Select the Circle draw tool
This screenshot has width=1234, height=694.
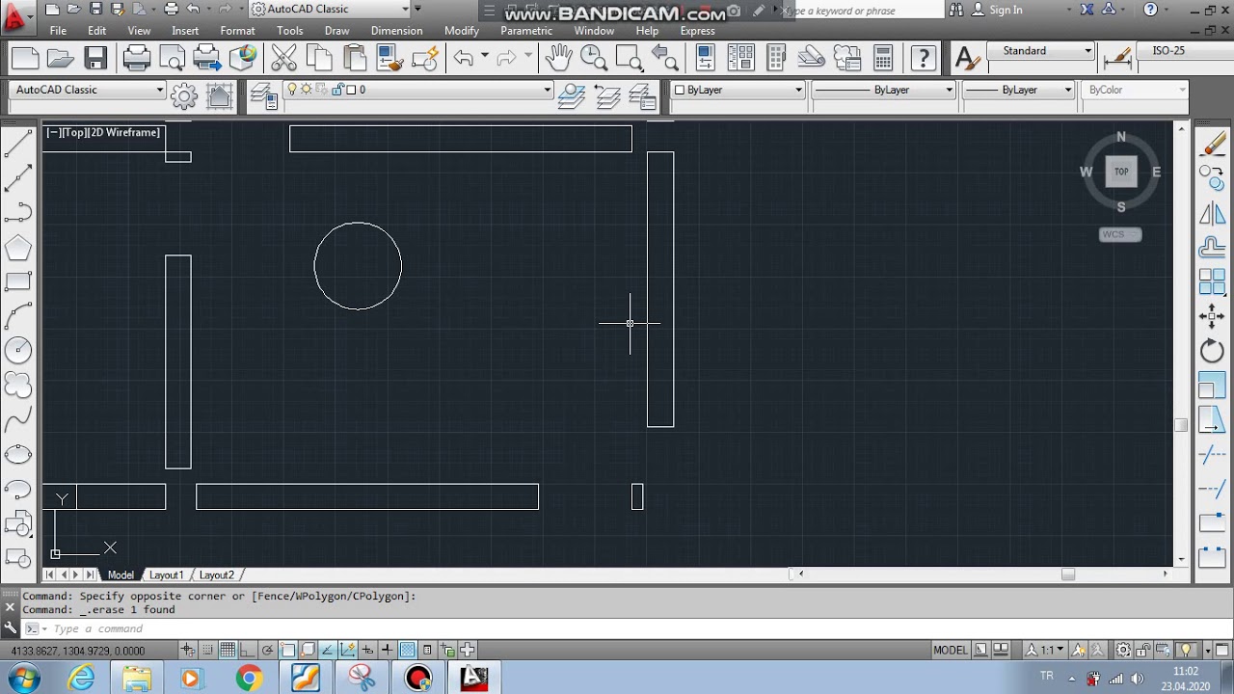[18, 350]
